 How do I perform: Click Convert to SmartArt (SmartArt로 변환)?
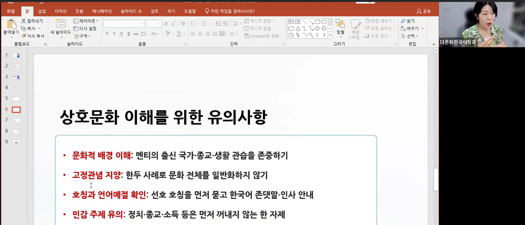point(263,36)
